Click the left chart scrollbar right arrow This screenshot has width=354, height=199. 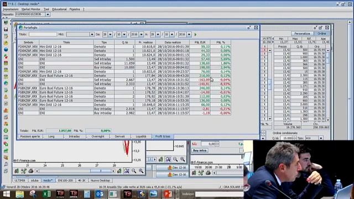[113, 171]
